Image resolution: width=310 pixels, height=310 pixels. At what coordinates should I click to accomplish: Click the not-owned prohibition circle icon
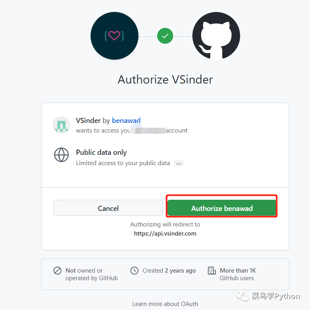[x=57, y=271]
